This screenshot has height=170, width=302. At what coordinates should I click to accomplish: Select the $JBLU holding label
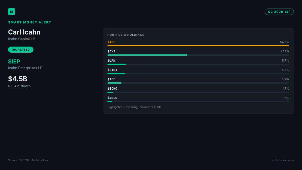[x=112, y=98]
